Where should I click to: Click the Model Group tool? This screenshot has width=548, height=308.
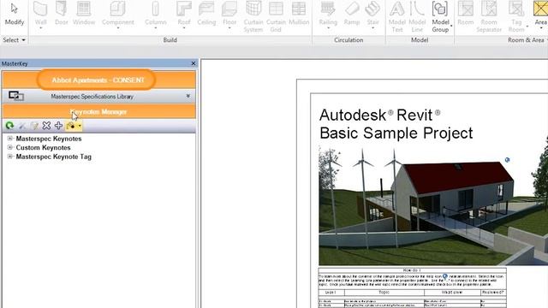pyautogui.click(x=440, y=16)
